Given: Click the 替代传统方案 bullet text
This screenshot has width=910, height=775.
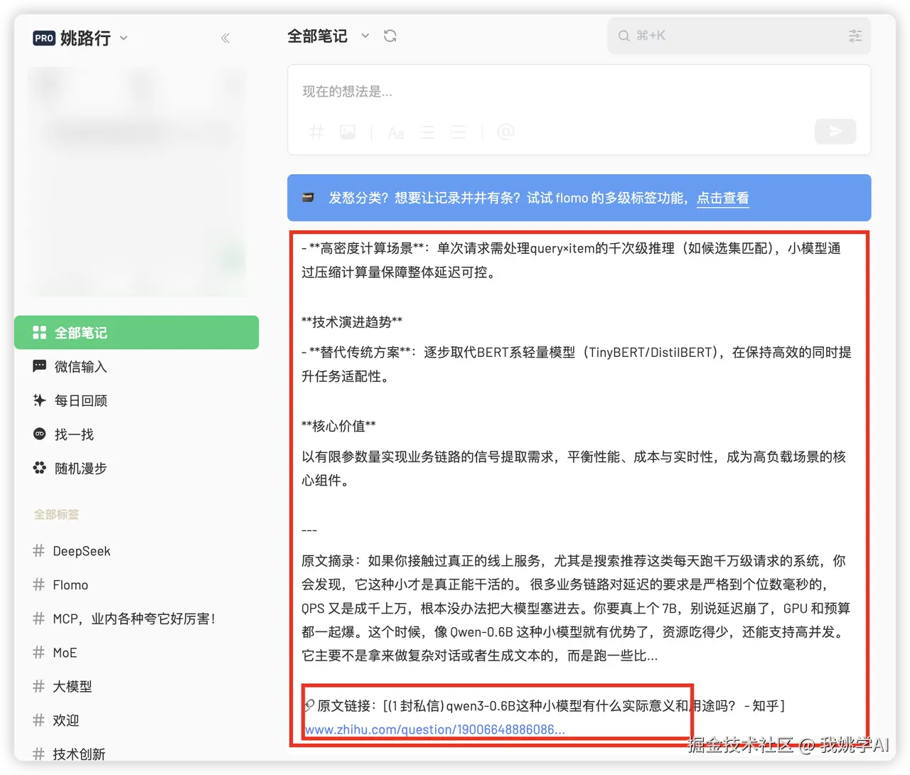Looking at the screenshot, I should (577, 364).
